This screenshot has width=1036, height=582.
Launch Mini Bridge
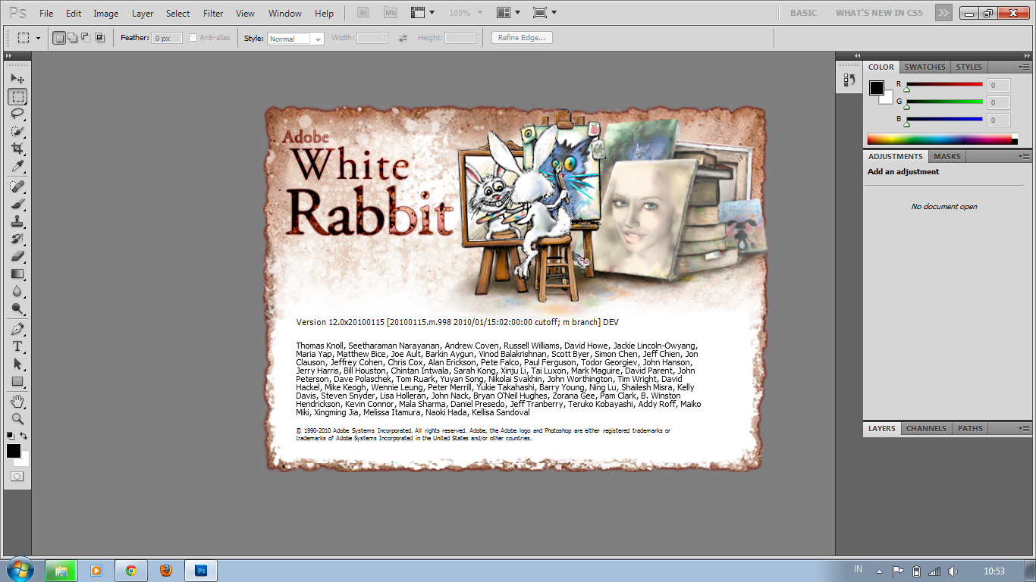pos(391,13)
